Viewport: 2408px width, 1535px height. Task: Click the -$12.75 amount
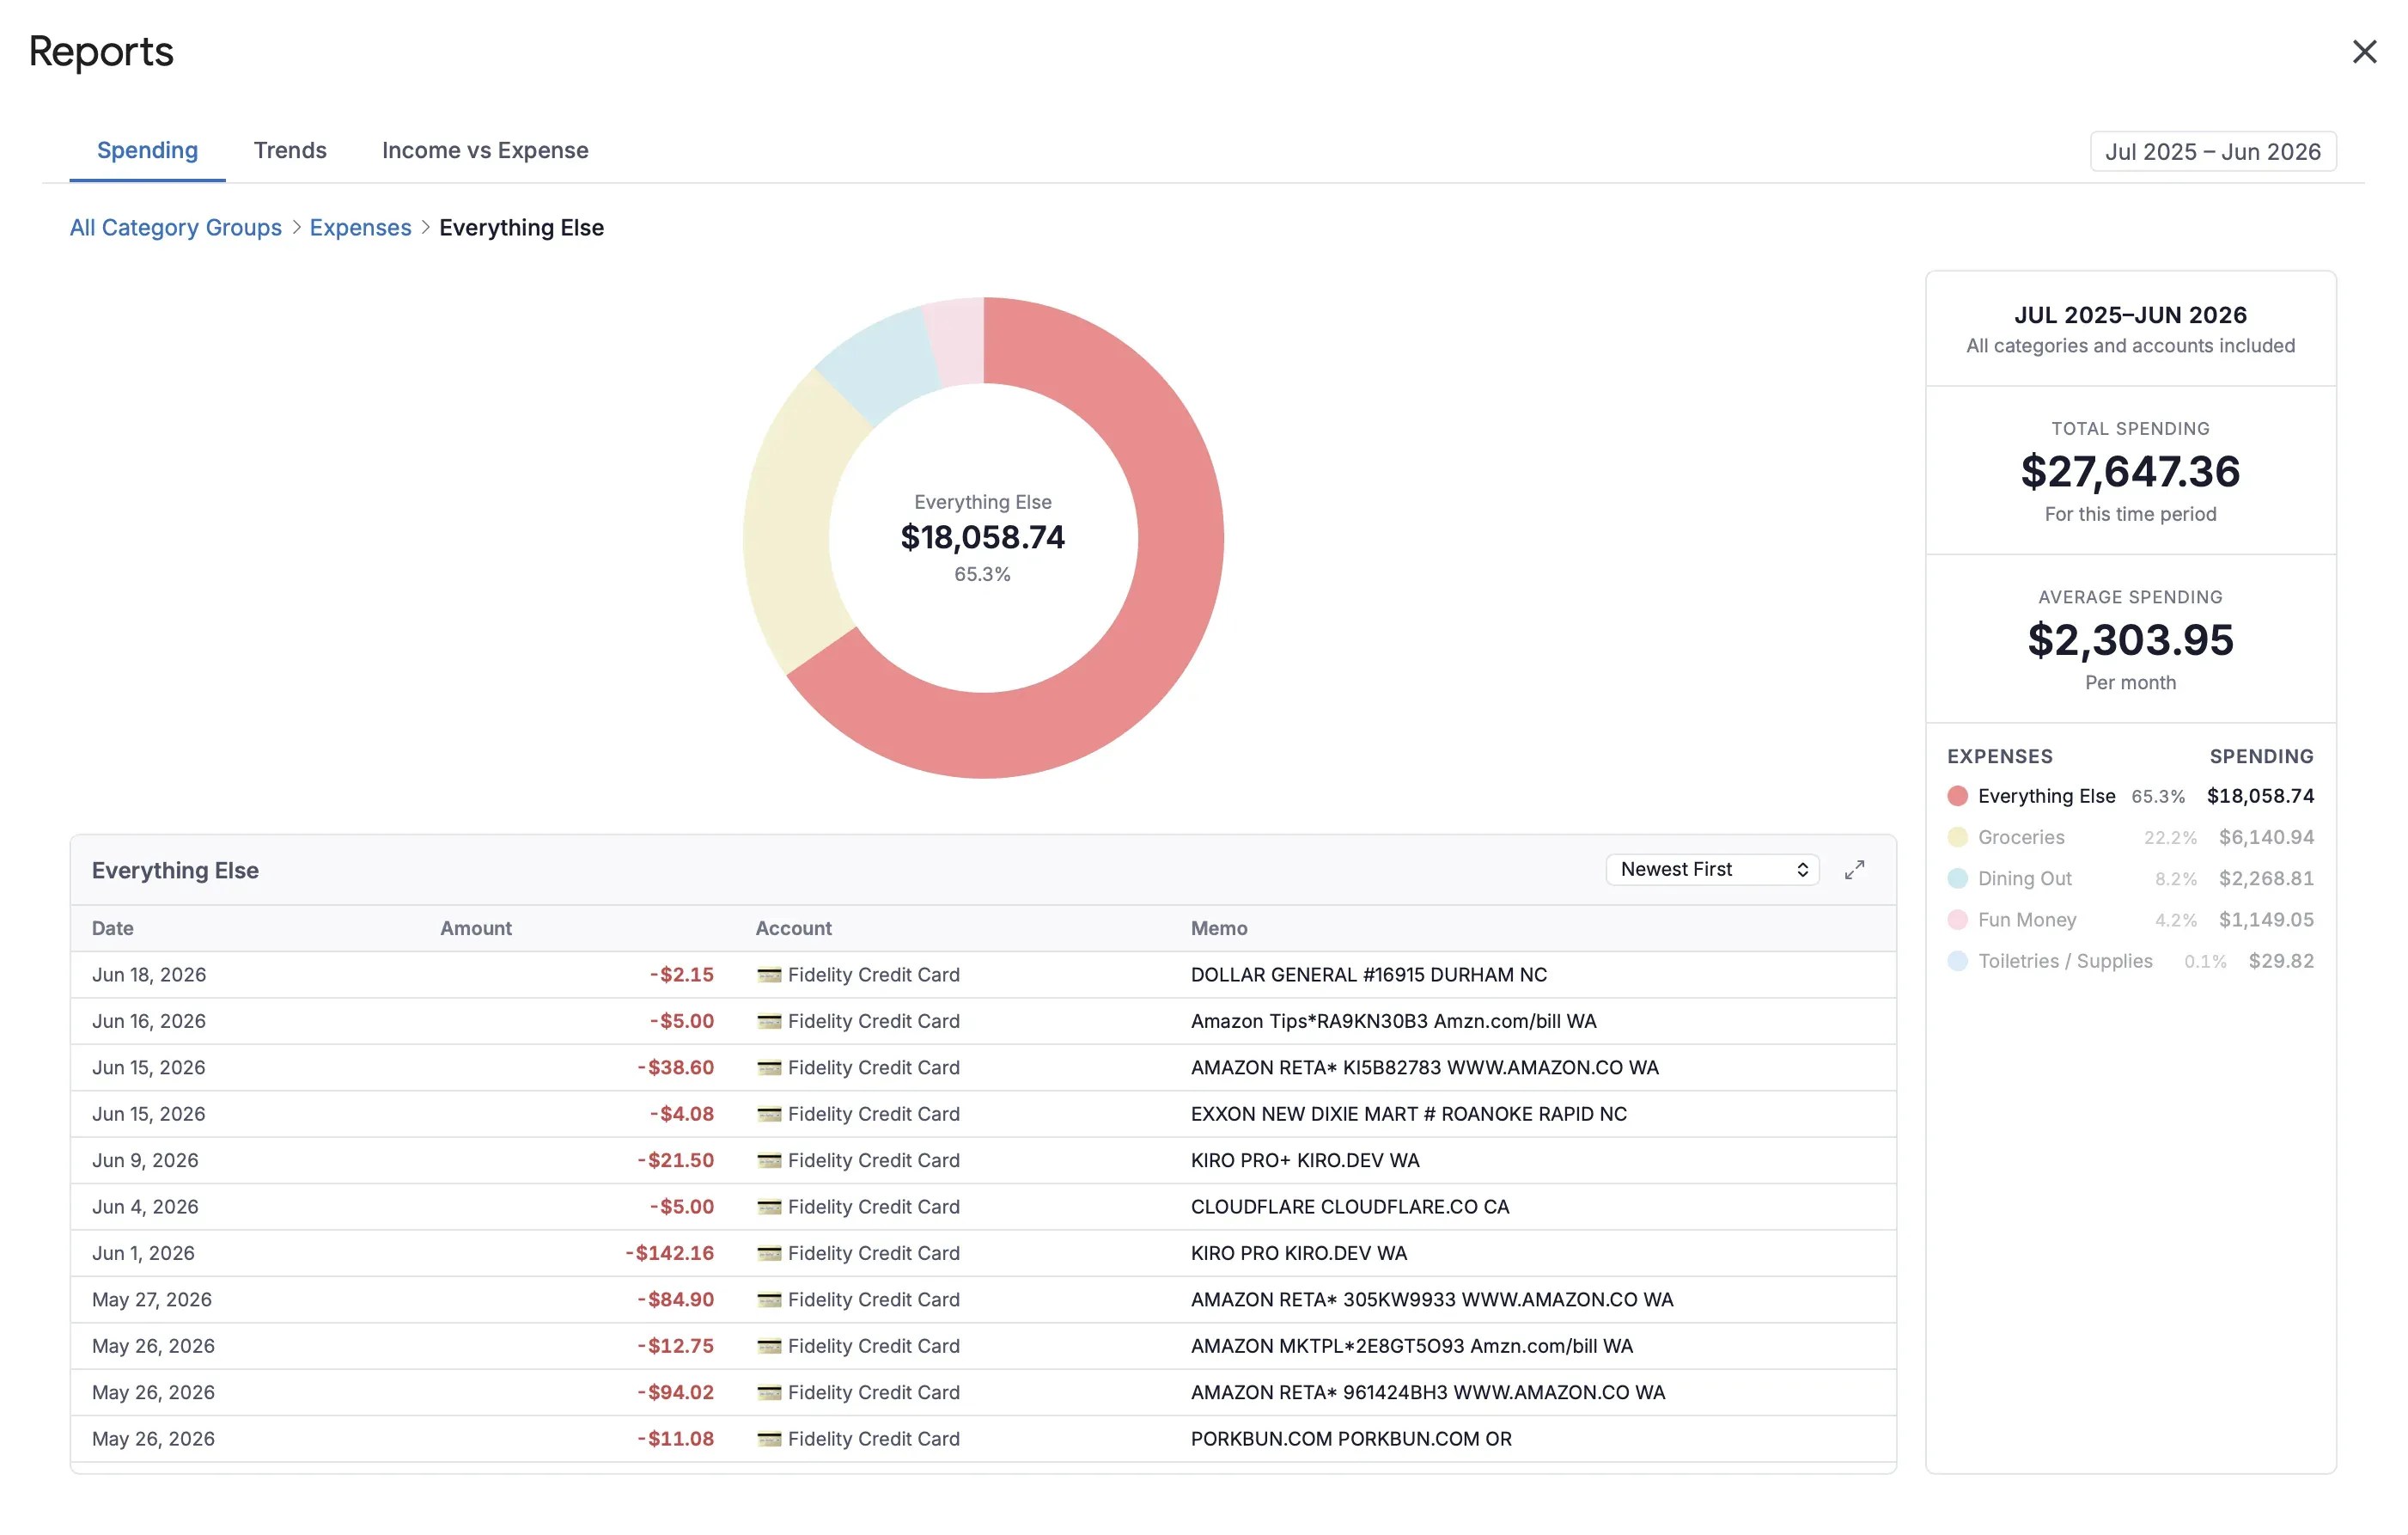point(676,1346)
